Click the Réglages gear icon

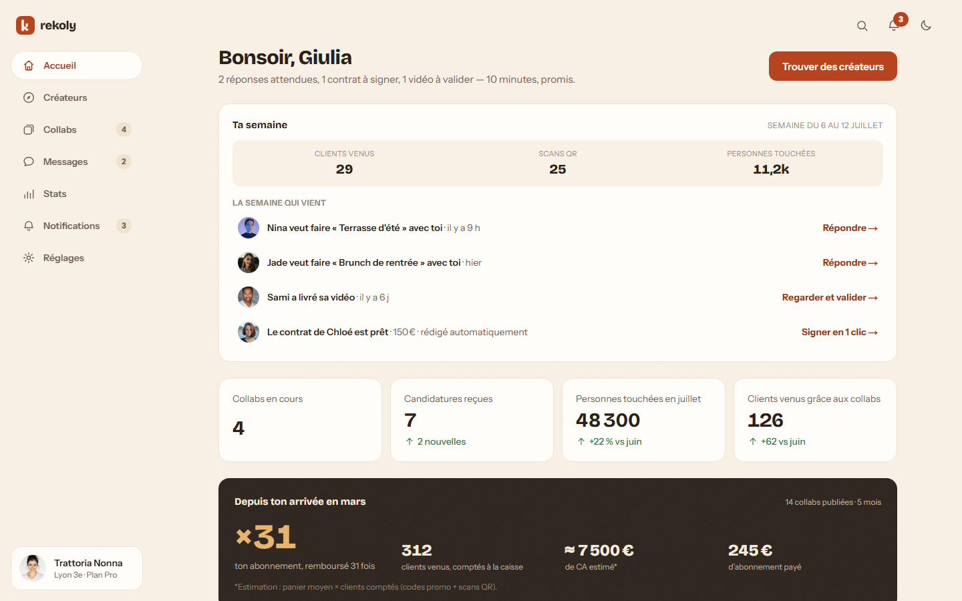(29, 258)
